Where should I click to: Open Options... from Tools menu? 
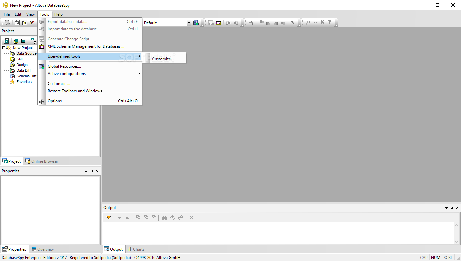pos(90,101)
